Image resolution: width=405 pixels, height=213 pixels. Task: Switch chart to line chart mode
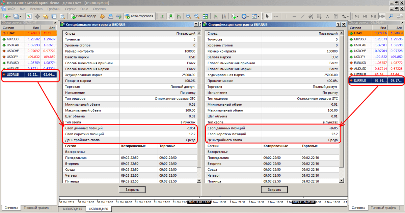click(x=178, y=16)
